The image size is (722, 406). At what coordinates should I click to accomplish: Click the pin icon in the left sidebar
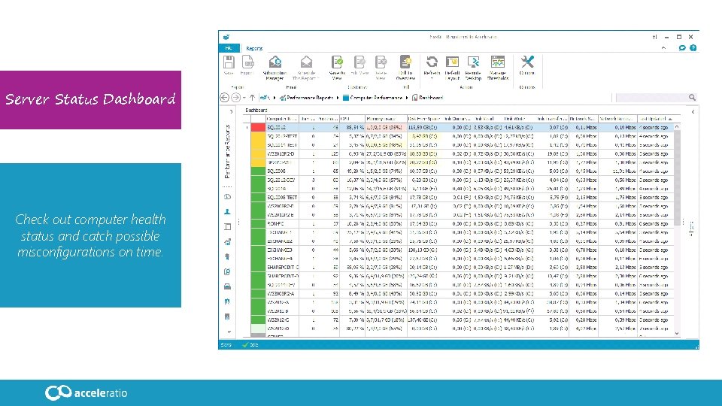(x=227, y=256)
